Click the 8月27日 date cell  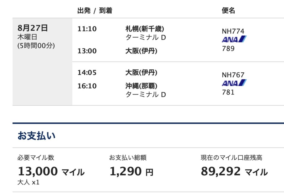click(x=33, y=28)
